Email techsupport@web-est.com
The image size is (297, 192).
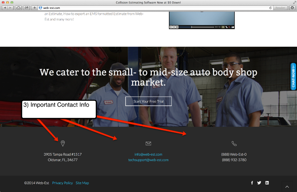coord(148,160)
